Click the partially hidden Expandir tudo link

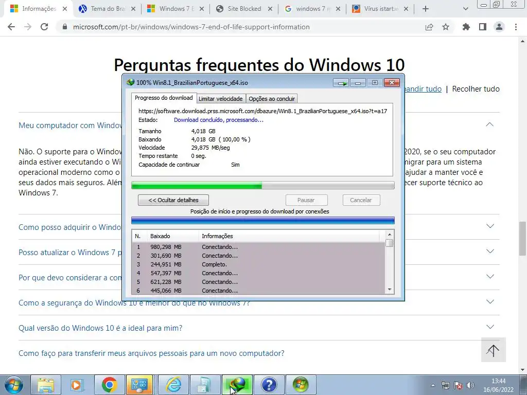423,89
